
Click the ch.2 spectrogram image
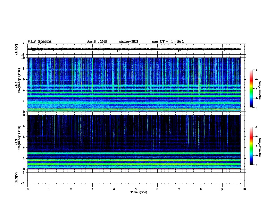134,142
